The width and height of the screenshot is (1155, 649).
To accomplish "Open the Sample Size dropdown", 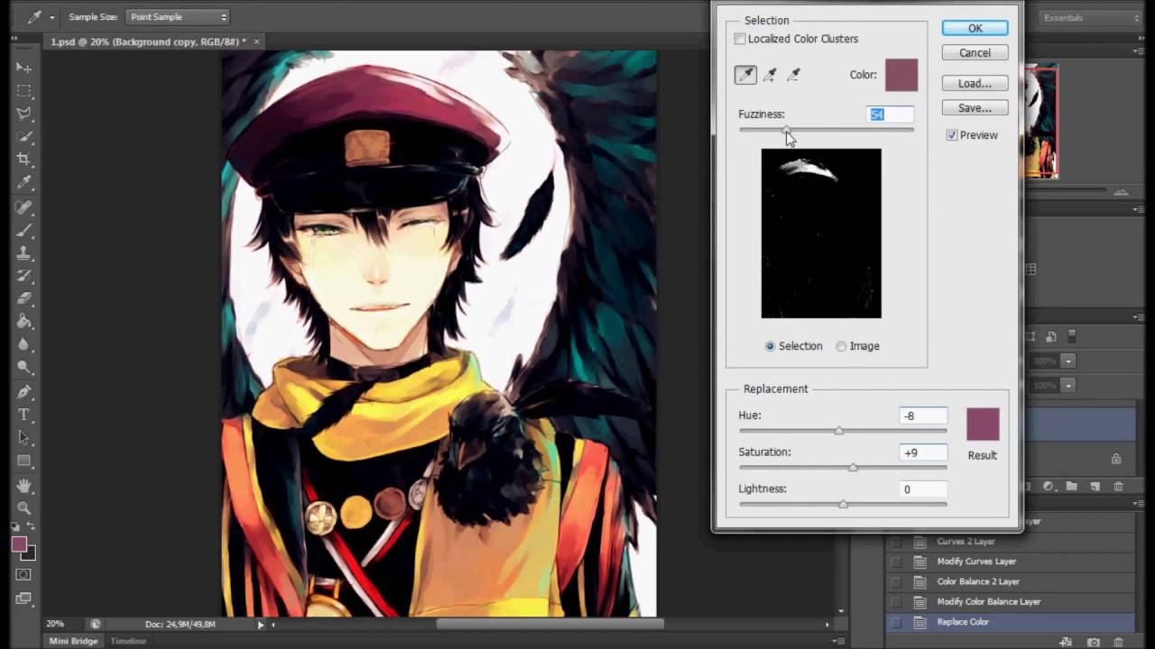I will 178,17.
